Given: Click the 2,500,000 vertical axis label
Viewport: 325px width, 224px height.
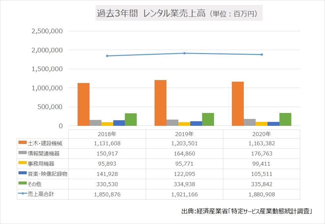Looking at the screenshot, I should point(47,31).
